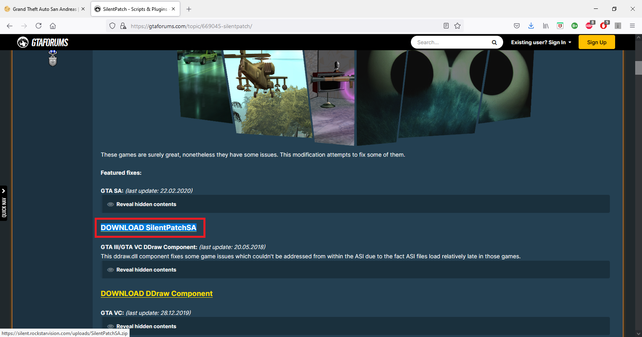Click the tracking protection shield icon
The width and height of the screenshot is (642, 337).
click(x=112, y=26)
